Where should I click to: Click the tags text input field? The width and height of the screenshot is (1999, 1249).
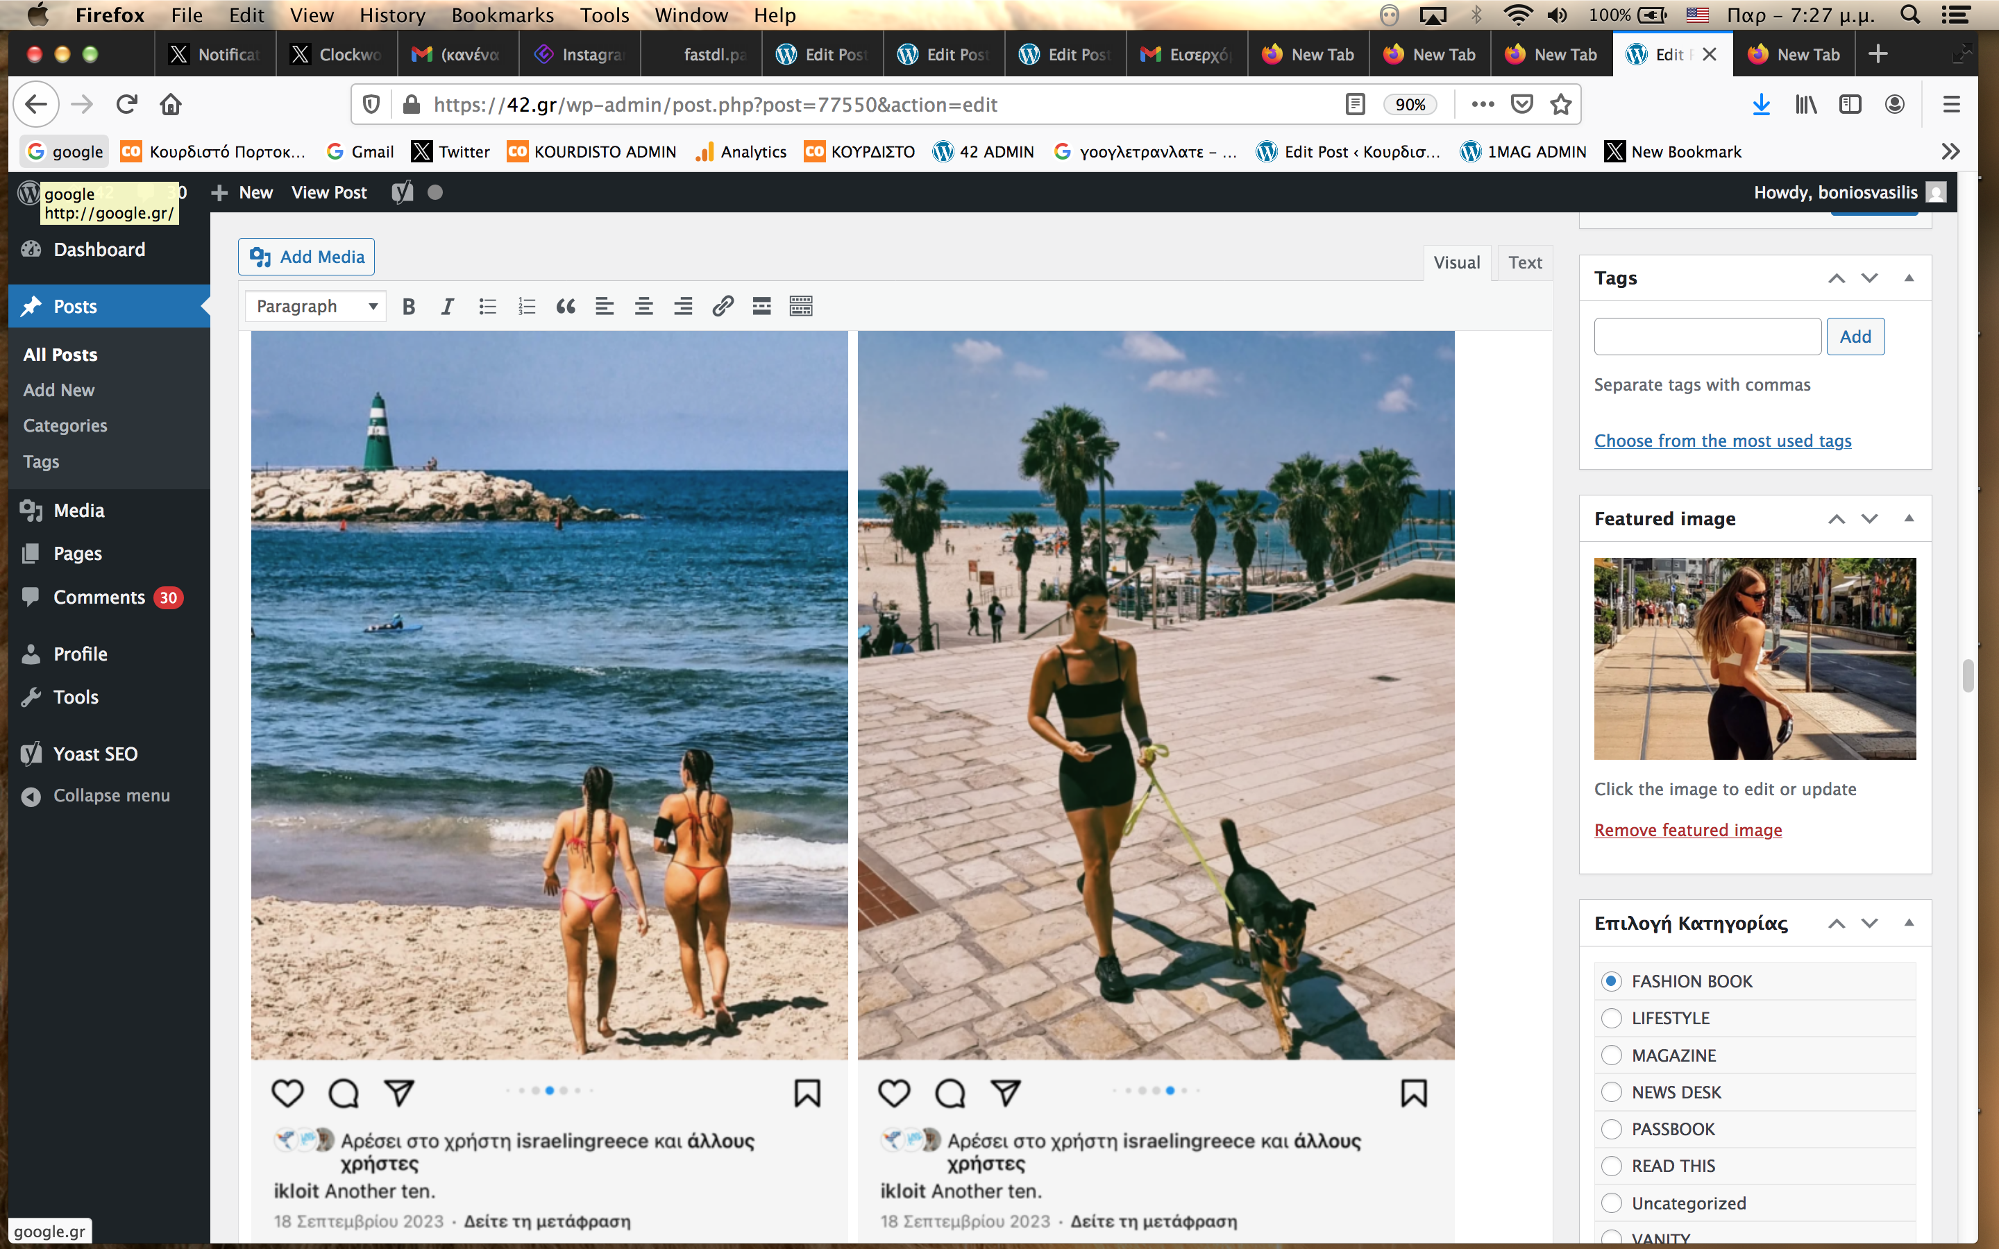(x=1707, y=337)
